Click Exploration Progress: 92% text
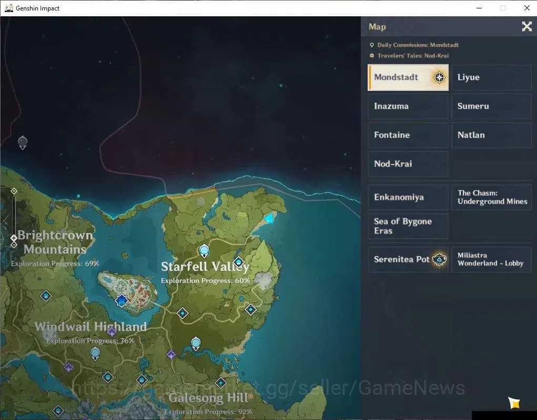This screenshot has width=537, height=420. (208, 412)
